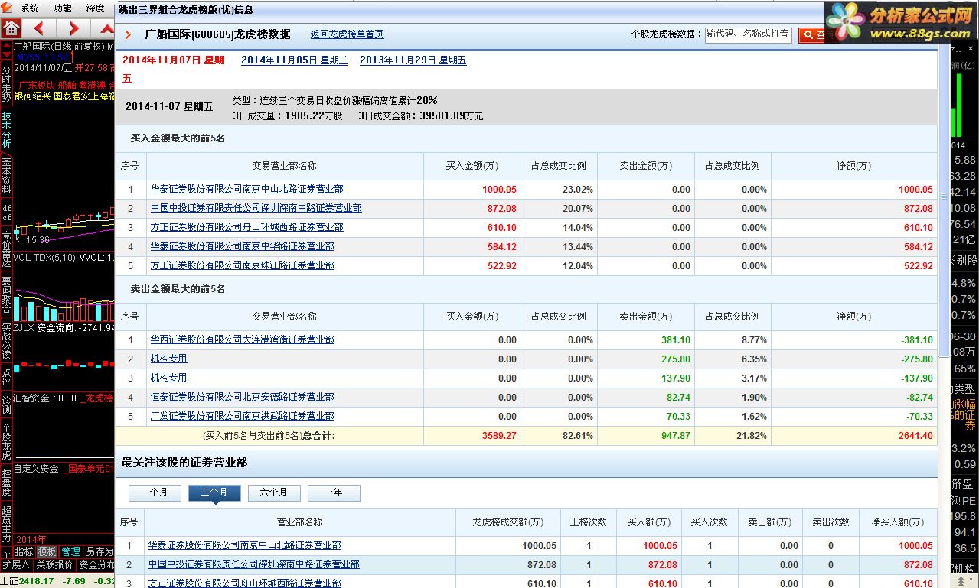Click the 另存为 tab below the chart
This screenshot has height=588, width=979.
(100, 551)
